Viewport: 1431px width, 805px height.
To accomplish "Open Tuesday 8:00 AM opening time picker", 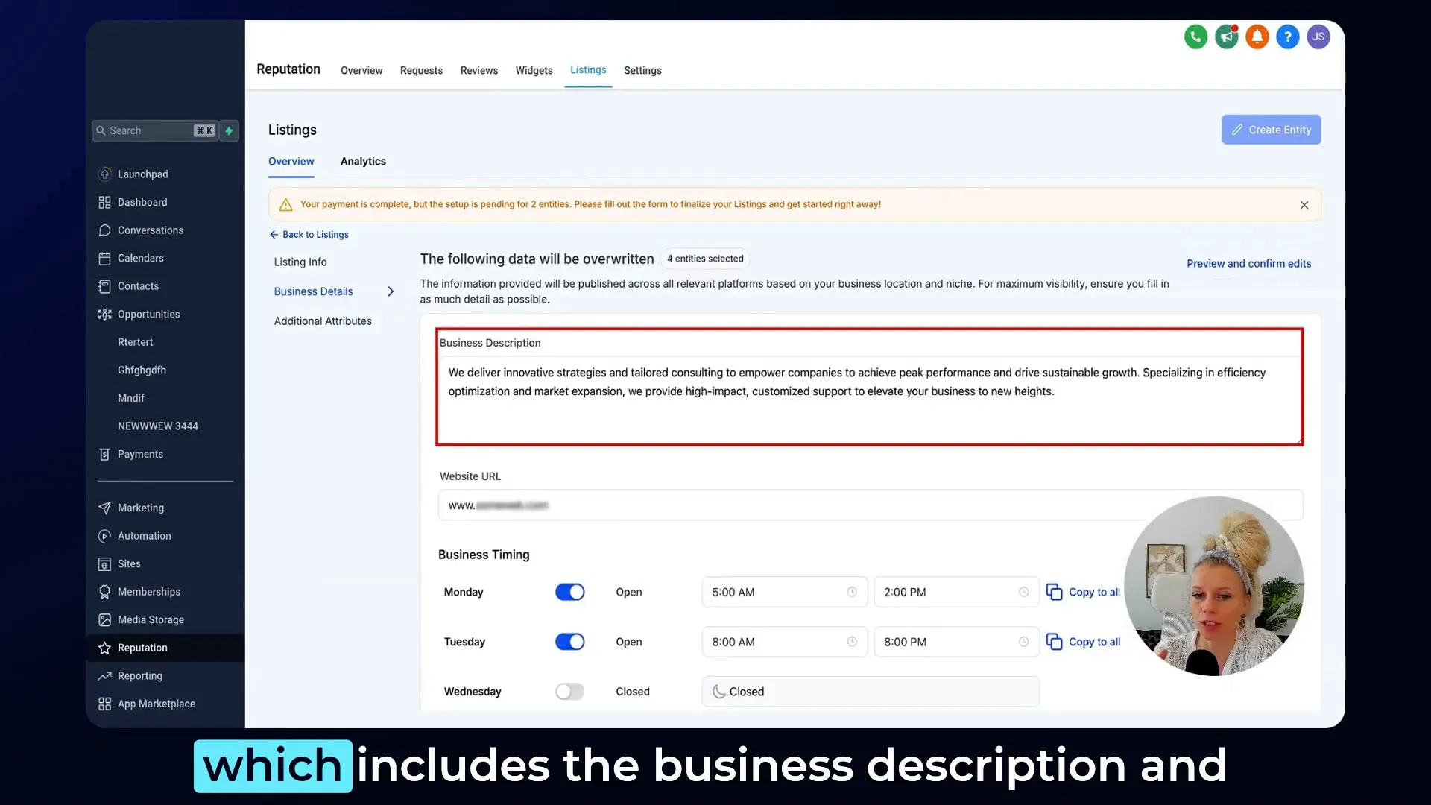I will pos(784,642).
